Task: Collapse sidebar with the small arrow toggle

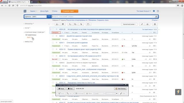Action: (x=49, y=24)
